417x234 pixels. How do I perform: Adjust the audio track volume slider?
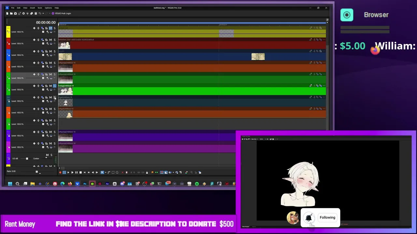pyautogui.click(x=27, y=159)
